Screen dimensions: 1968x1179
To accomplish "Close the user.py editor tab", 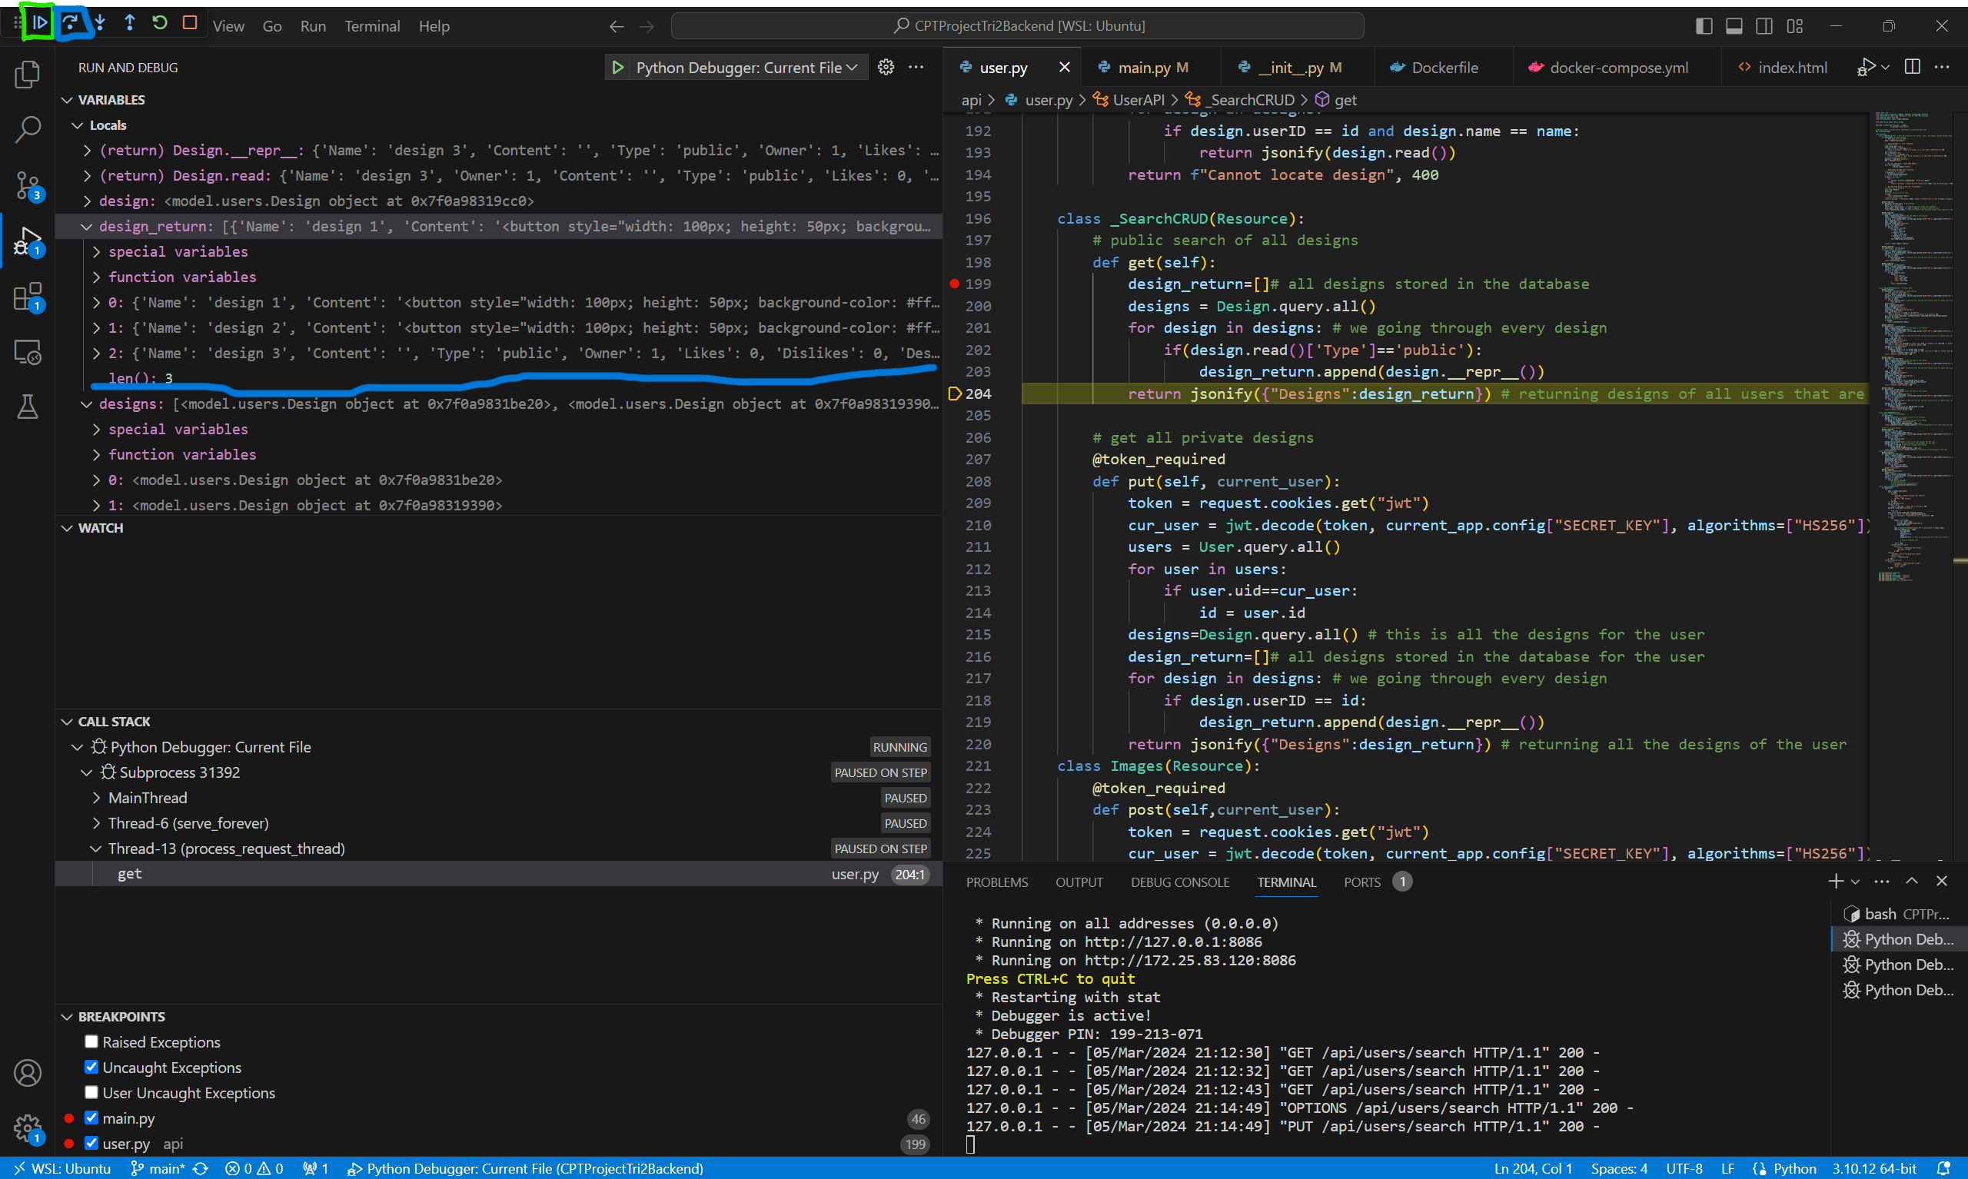I will pos(1065,68).
